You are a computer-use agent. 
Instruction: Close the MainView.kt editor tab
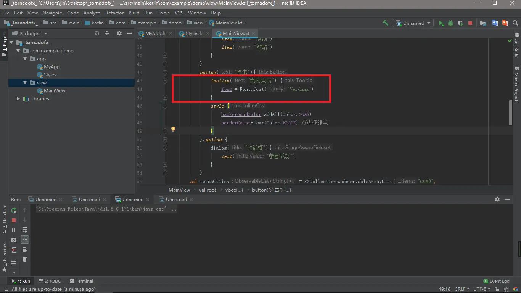(253, 34)
